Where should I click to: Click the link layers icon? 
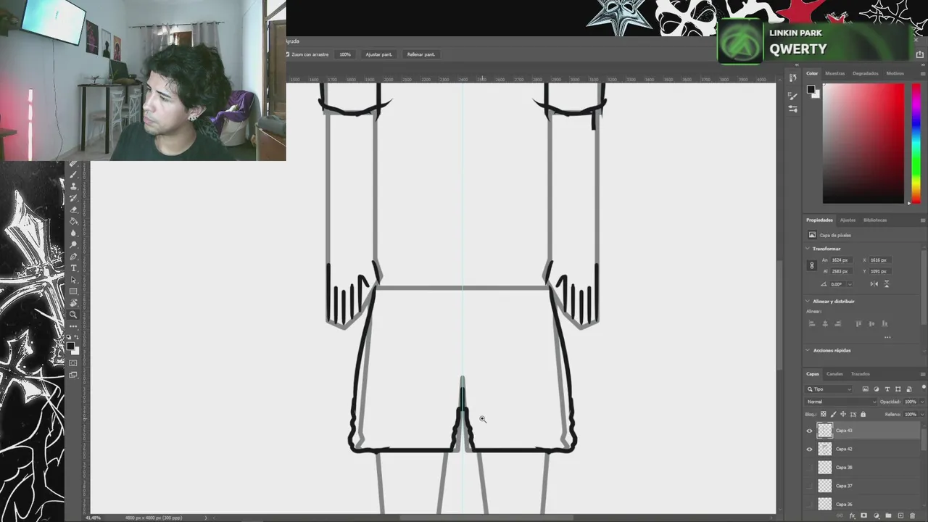click(839, 515)
